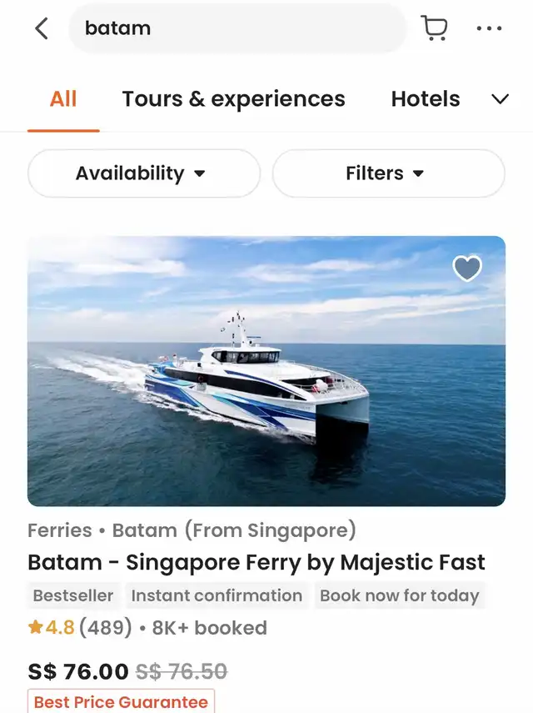The height and width of the screenshot is (713, 533).
Task: Tap the Instant confirmation tag
Action: [x=217, y=595]
